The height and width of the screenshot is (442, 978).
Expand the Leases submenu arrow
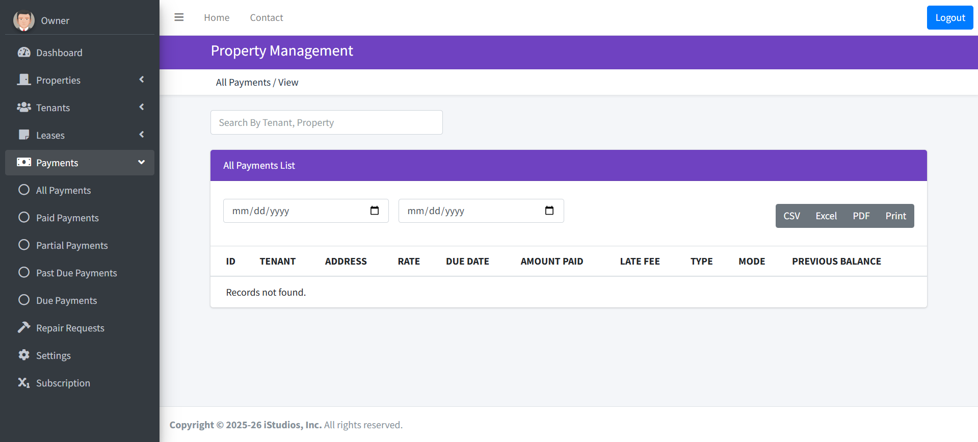142,135
